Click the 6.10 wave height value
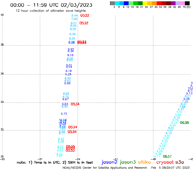This screenshot has width=193, height=170. pos(177,117)
